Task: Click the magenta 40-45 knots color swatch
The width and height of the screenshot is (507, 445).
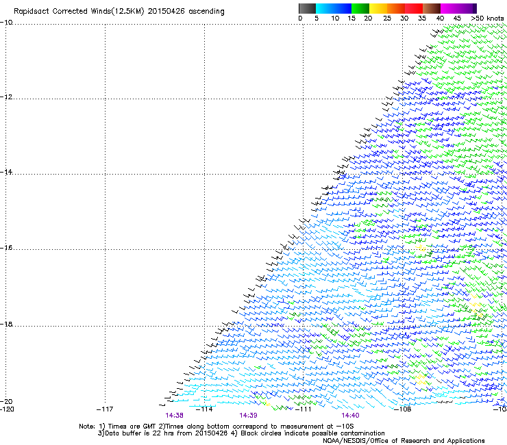Action: coord(449,8)
